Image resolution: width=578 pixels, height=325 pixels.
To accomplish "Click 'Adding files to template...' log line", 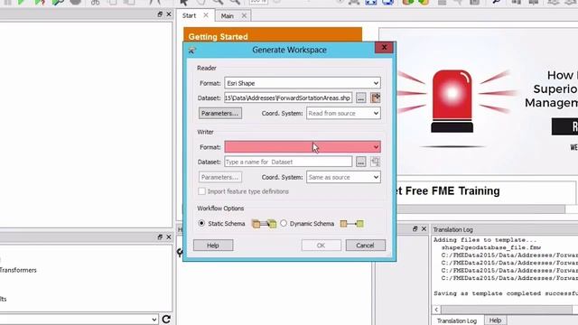I will point(485,240).
